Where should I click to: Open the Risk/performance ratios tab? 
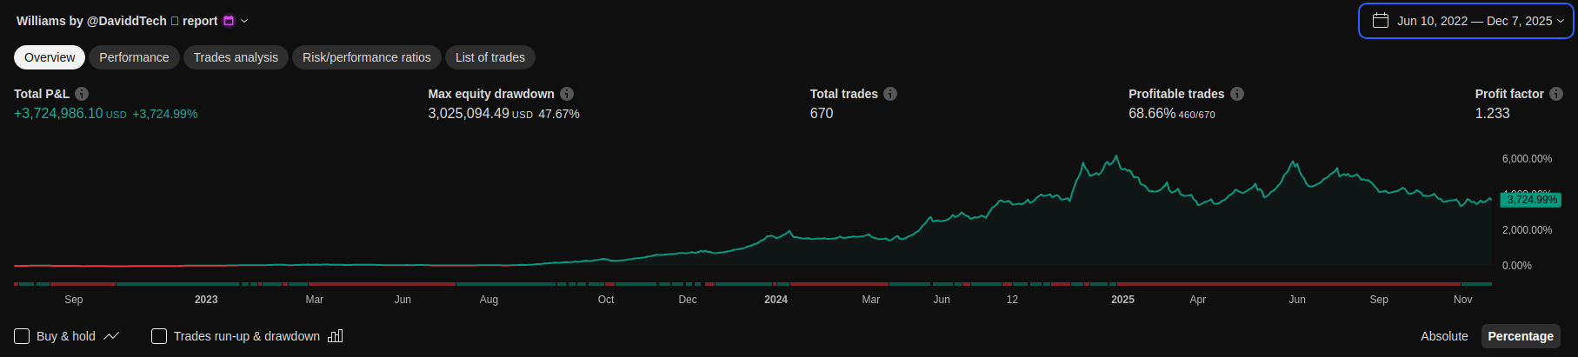(366, 57)
